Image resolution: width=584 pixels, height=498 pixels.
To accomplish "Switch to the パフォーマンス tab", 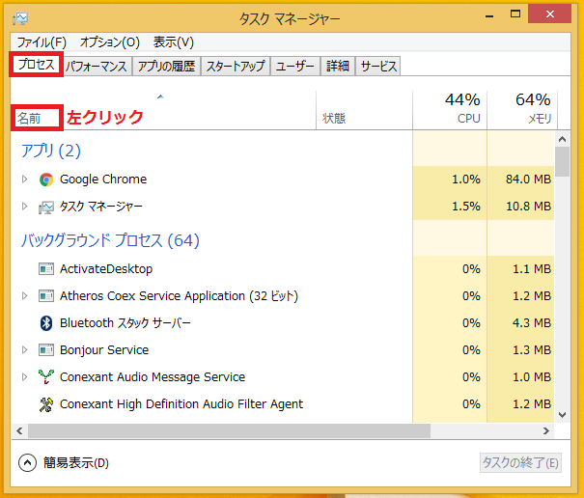I will coord(97,67).
